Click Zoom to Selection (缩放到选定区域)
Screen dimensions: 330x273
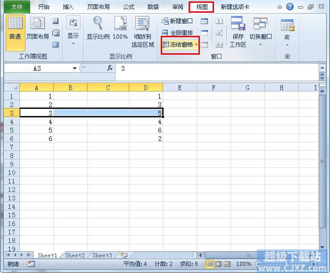[143, 32]
